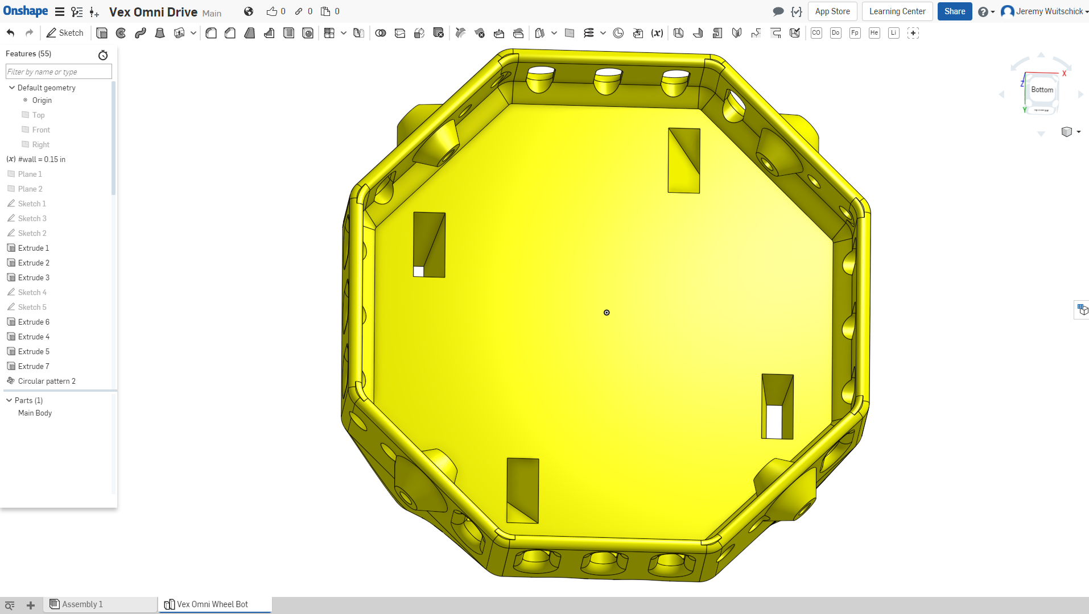
Task: Collapse the Parts (1) list
Action: pos(9,400)
